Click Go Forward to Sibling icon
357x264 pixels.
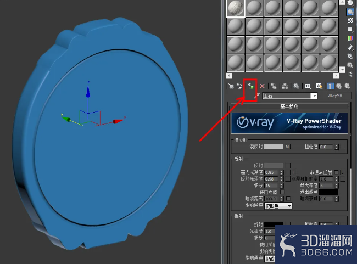point(347,86)
